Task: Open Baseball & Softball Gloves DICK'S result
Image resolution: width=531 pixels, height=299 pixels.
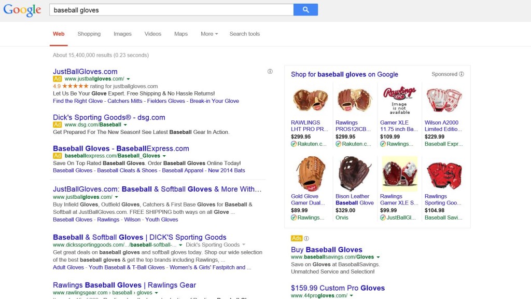Action: pyautogui.click(x=139, y=237)
